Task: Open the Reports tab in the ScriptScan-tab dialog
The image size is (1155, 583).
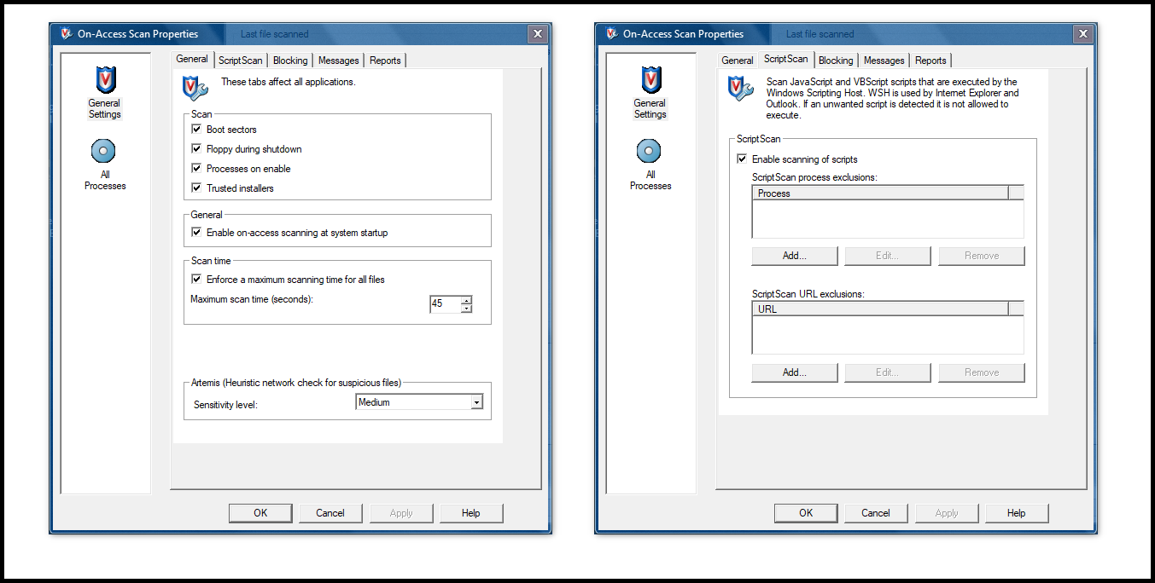Action: pyautogui.click(x=930, y=61)
